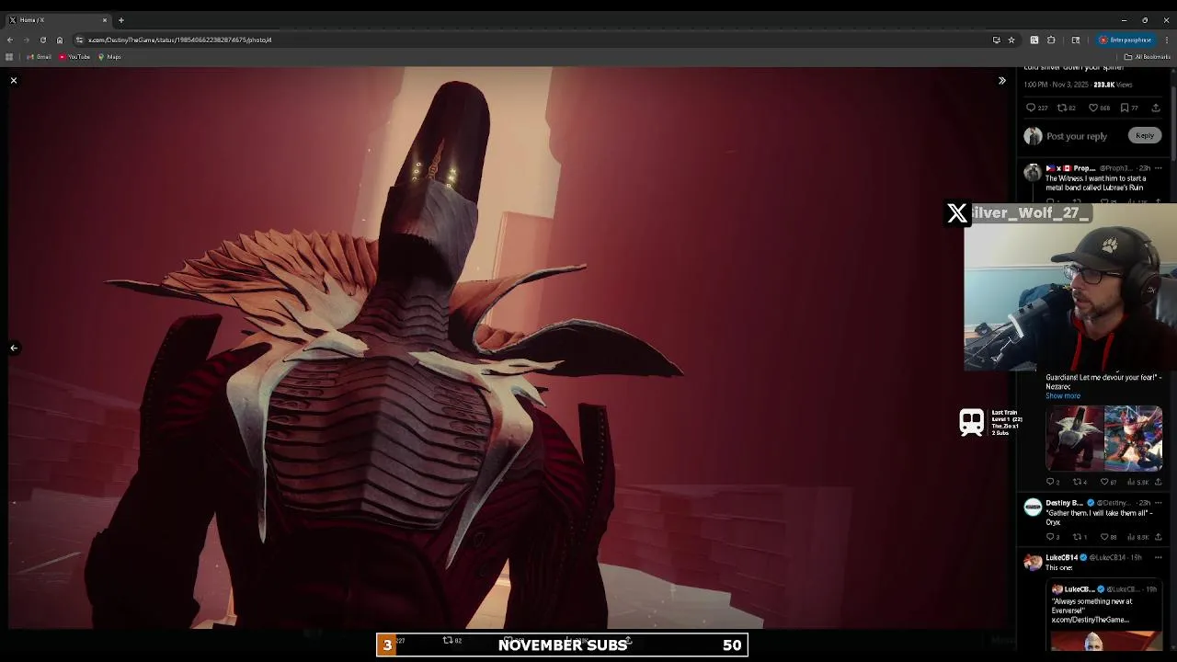View analytics of Nezarec reply 5.8K
1177x662 pixels.
coord(1139,482)
